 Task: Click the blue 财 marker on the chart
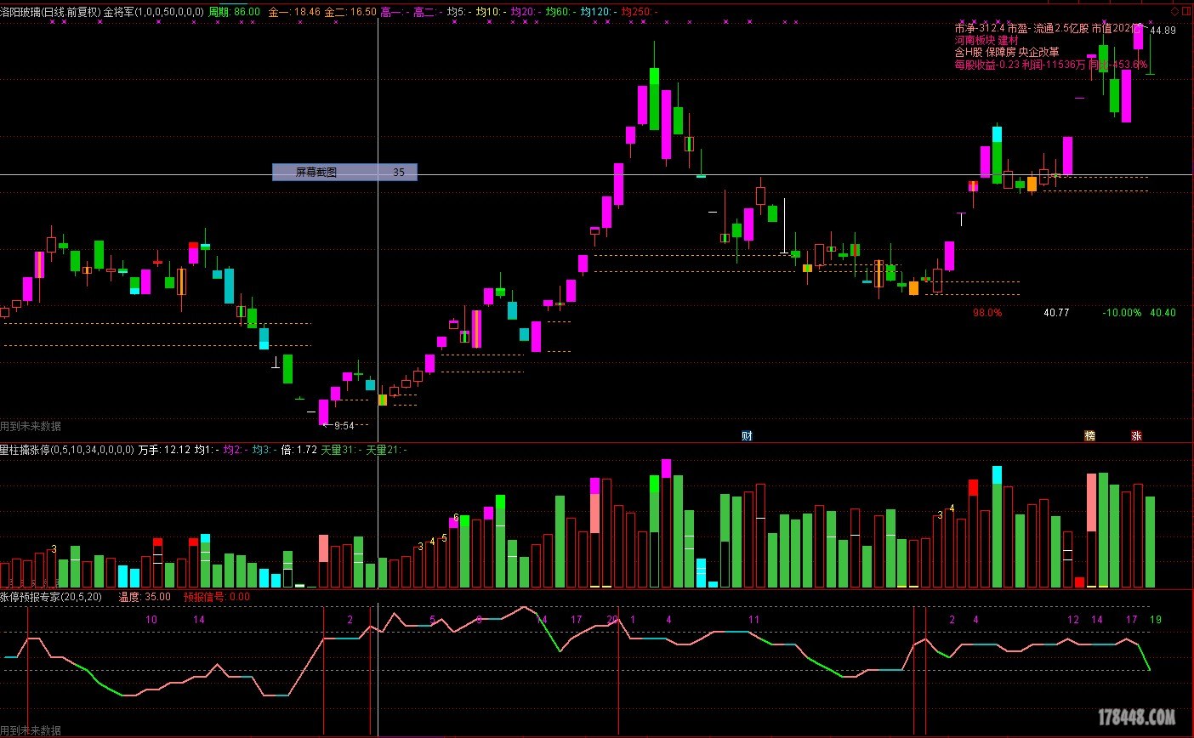coord(747,436)
